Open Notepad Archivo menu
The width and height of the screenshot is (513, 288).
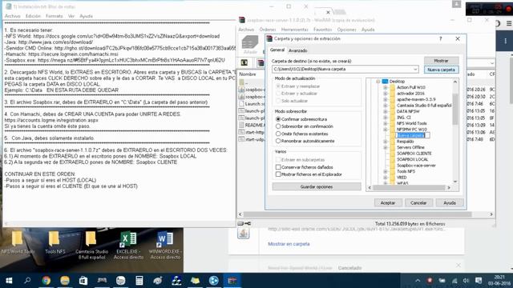click(13, 16)
